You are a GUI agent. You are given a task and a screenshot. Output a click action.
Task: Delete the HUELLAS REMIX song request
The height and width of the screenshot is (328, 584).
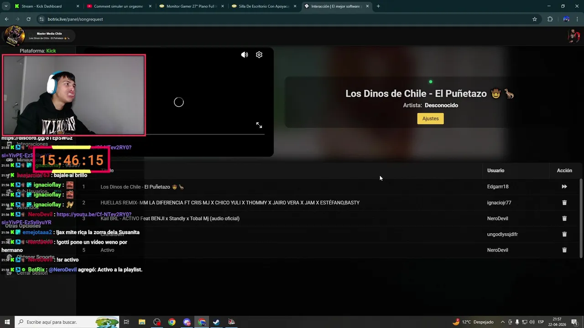click(x=564, y=202)
